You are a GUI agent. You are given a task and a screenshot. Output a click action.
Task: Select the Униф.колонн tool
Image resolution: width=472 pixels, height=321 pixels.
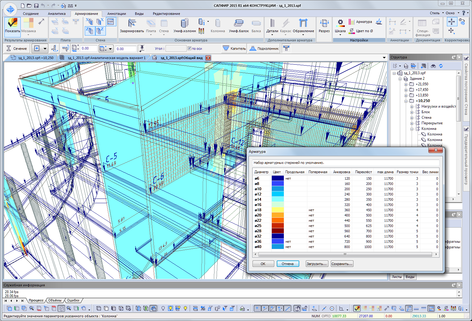tap(184, 24)
